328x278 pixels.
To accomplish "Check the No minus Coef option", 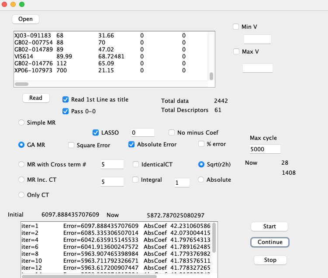I will [x=172, y=132].
